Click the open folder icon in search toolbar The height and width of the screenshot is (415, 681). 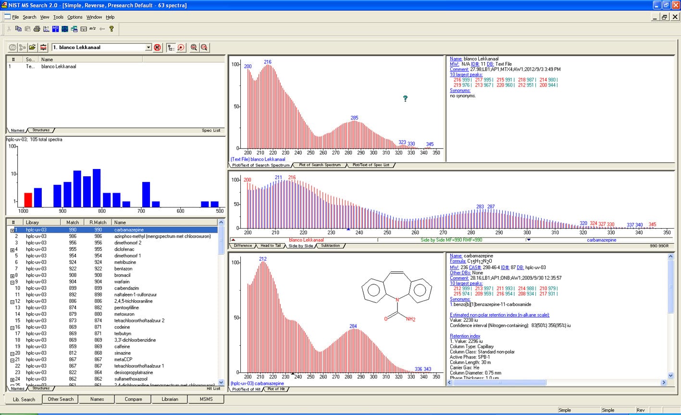coord(32,47)
